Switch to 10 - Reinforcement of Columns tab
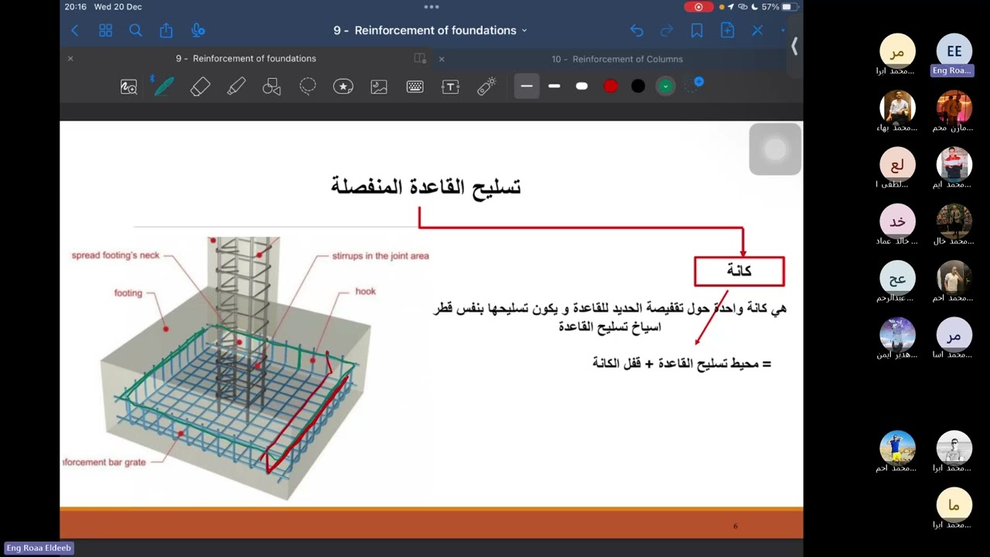The width and height of the screenshot is (990, 557). [x=617, y=59]
